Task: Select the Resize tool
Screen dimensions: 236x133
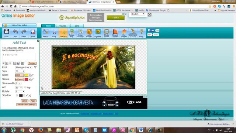Action: click(x=45, y=33)
